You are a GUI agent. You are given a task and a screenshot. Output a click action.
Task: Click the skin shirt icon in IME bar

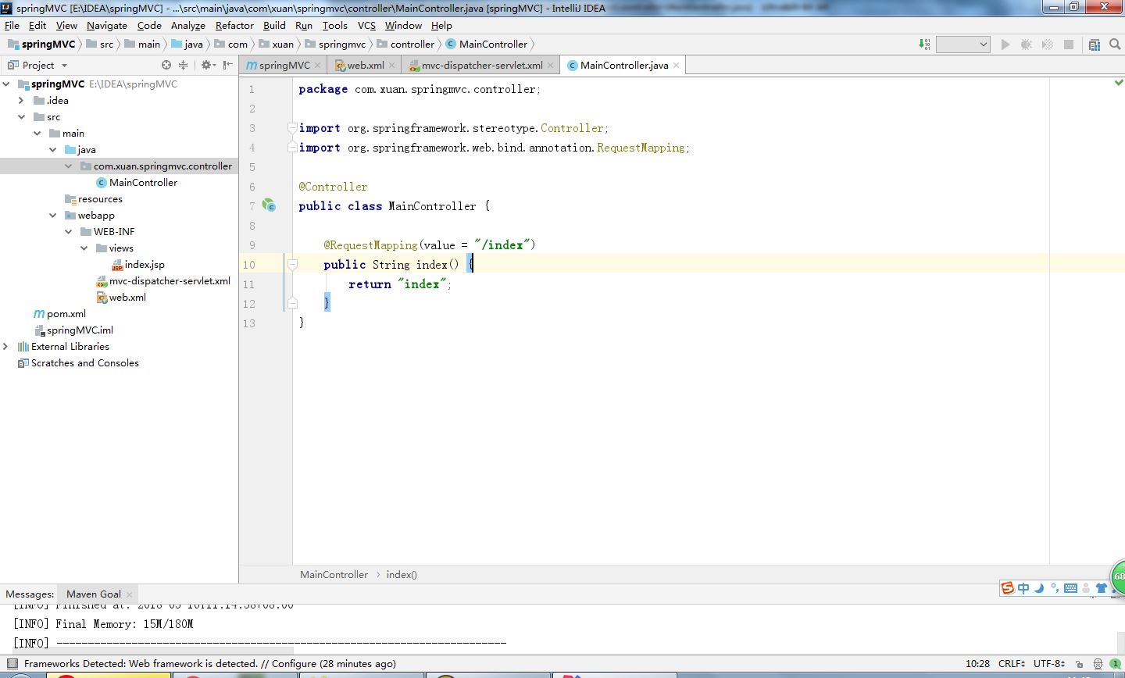(1101, 588)
